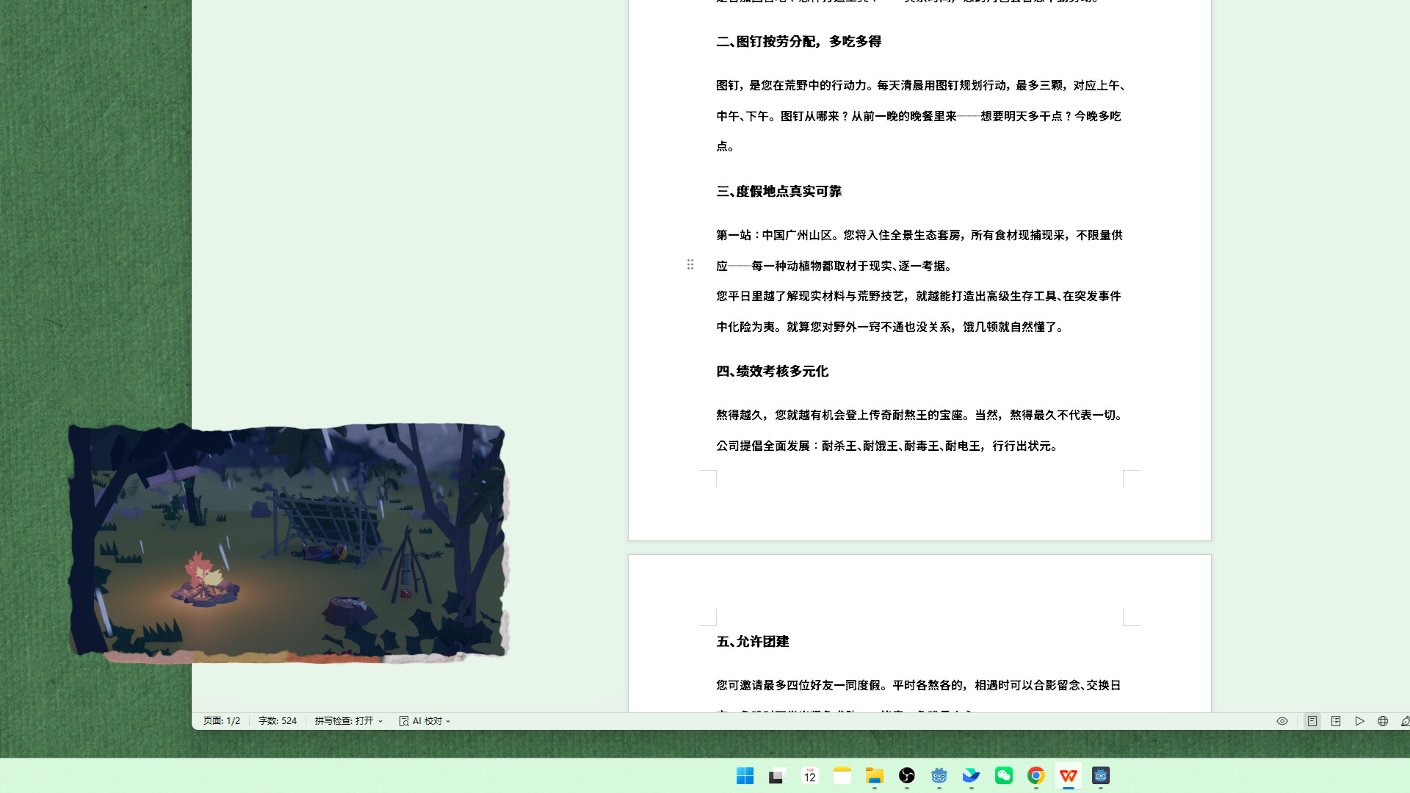The width and height of the screenshot is (1410, 793).
Task: Click heading 三、度假地点真实可靠
Action: click(x=778, y=192)
